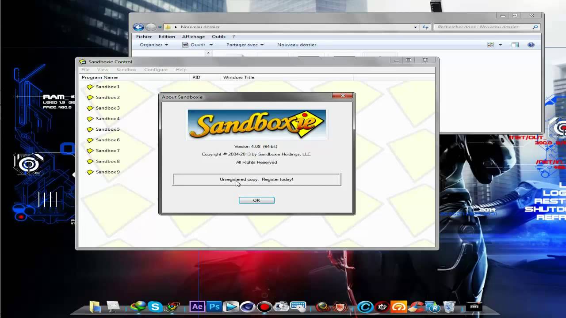This screenshot has width=566, height=318.
Task: Open Sandbox menu in Sandboxie Control
Action: [x=126, y=69]
